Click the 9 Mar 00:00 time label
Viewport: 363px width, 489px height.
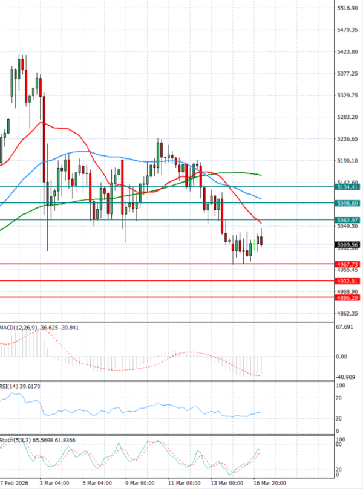[140, 484]
